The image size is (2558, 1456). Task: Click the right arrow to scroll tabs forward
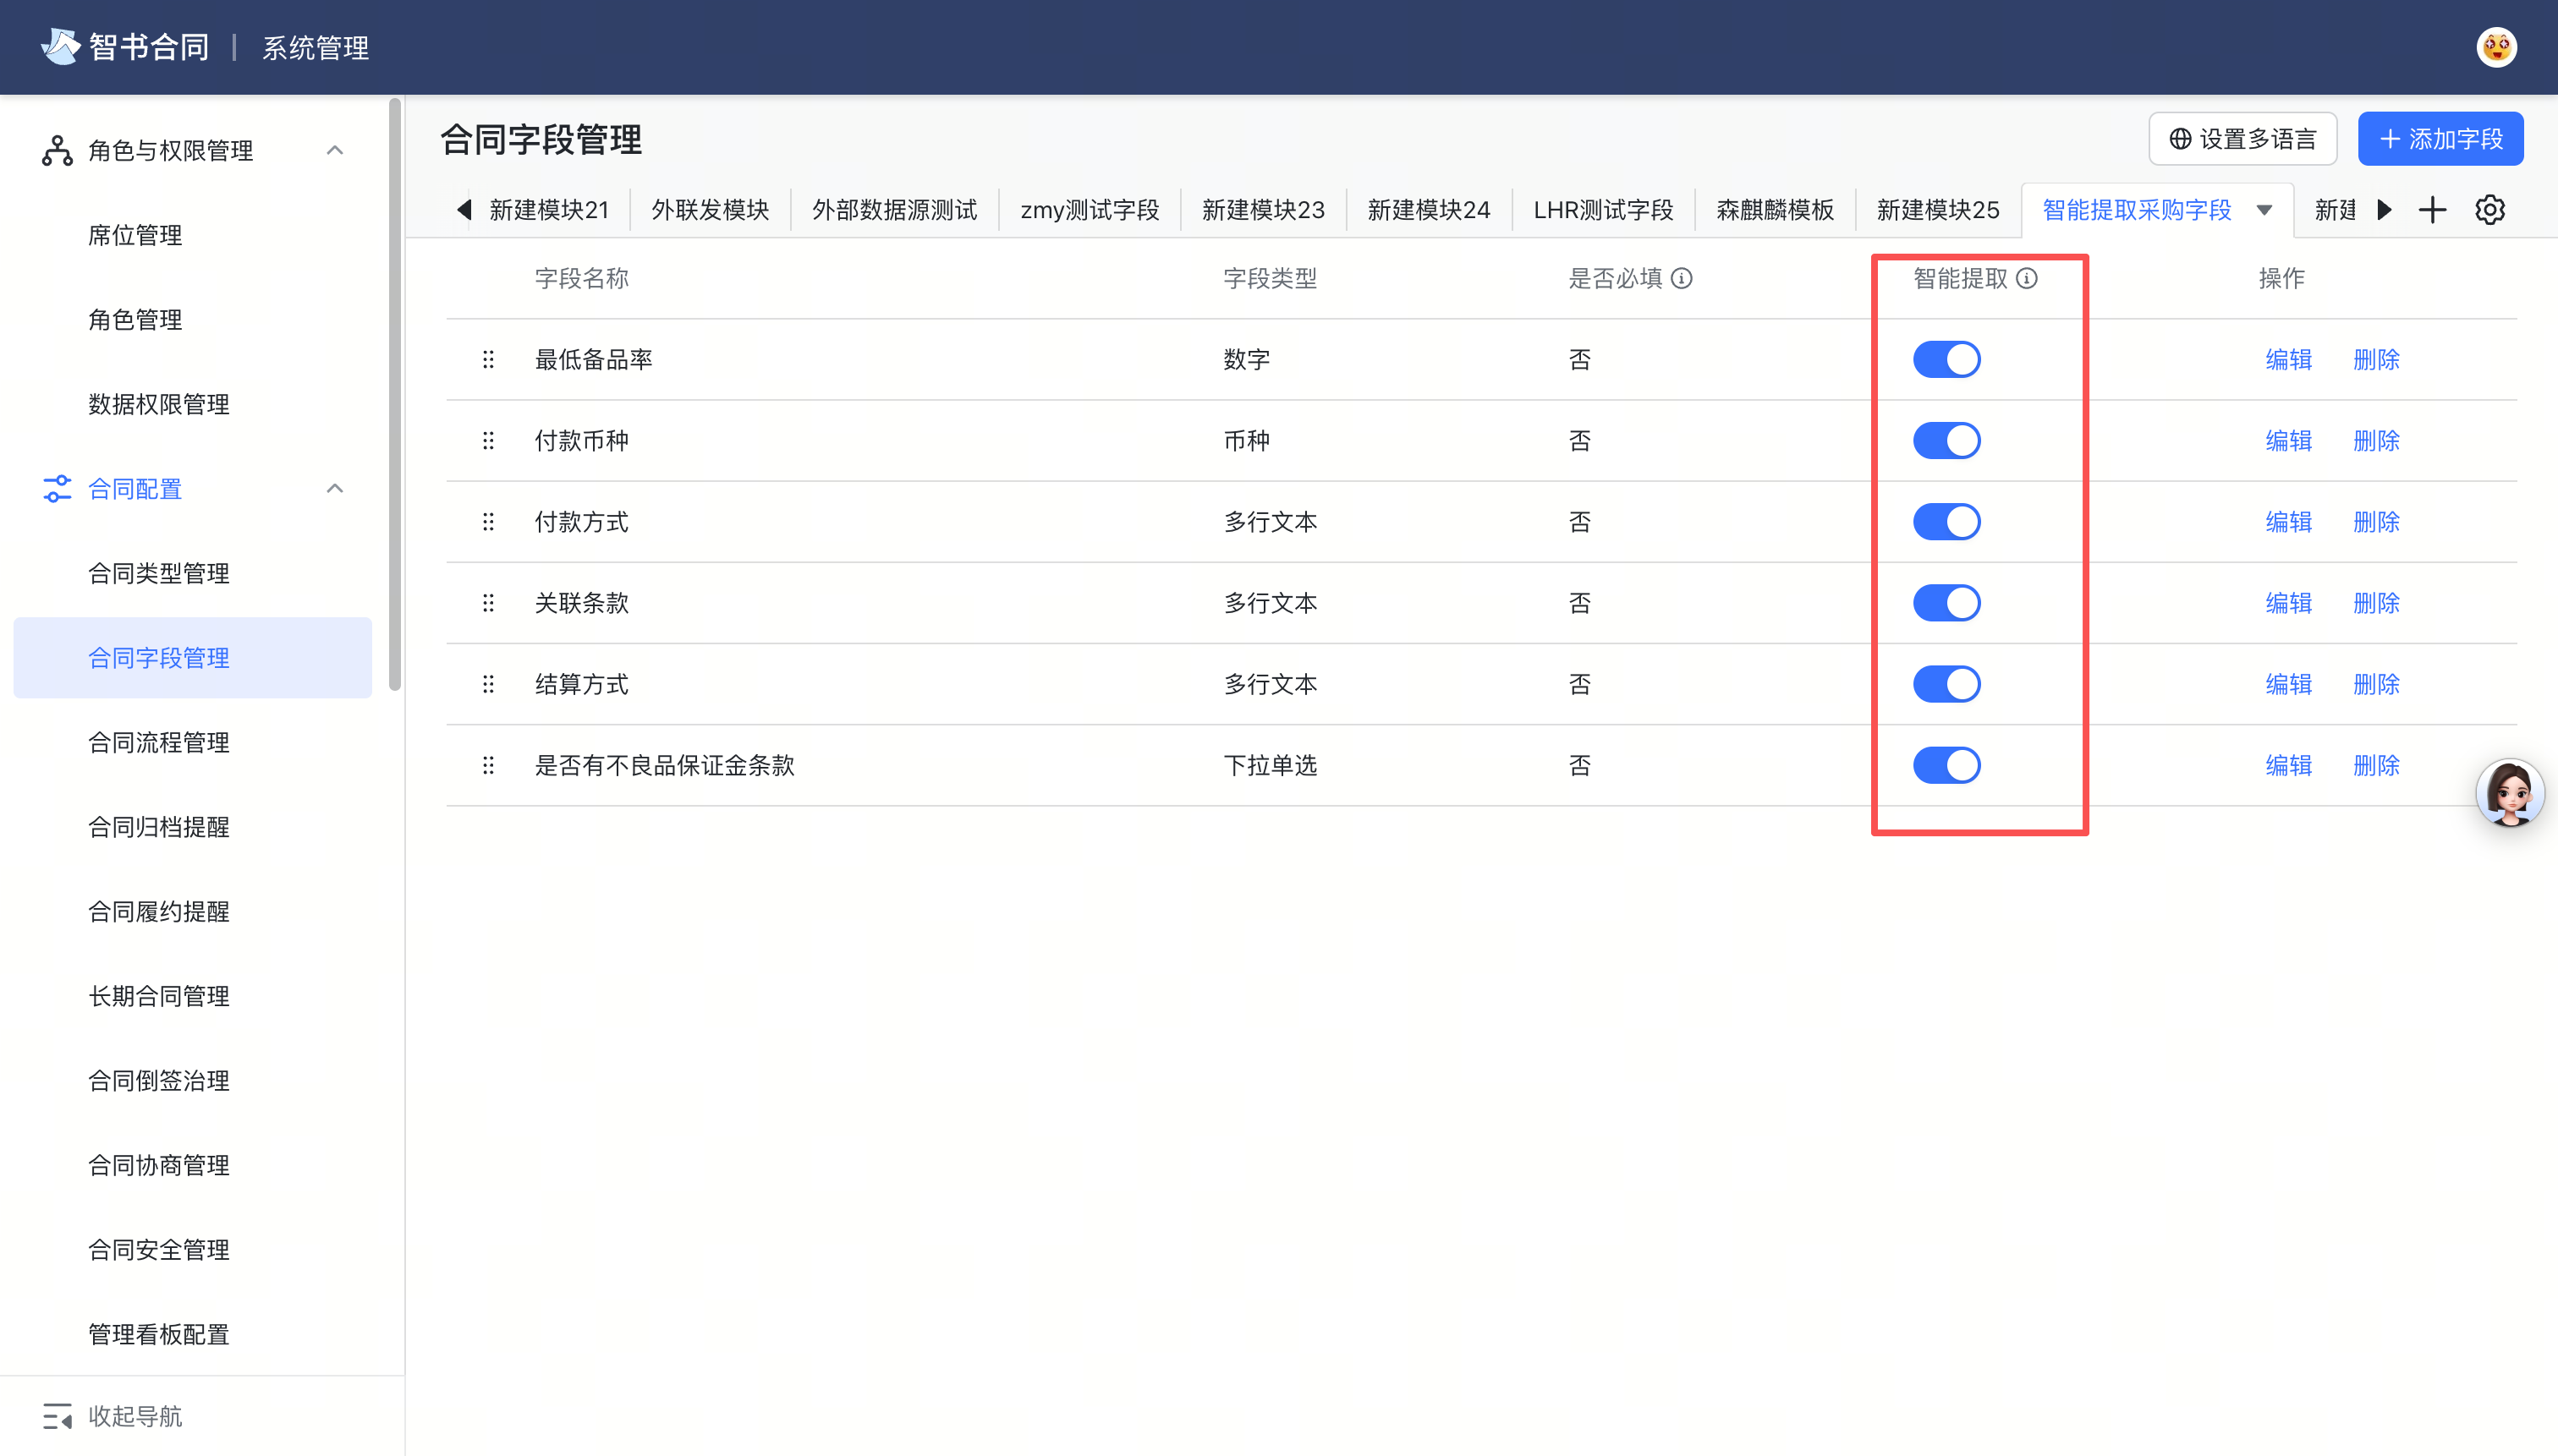(x=2384, y=209)
